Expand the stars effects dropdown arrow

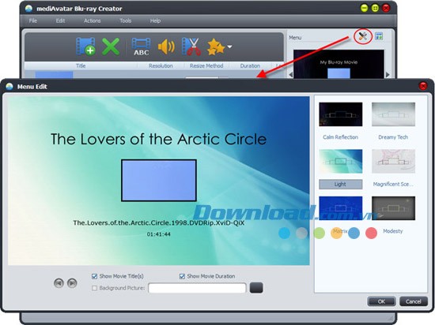point(229,47)
